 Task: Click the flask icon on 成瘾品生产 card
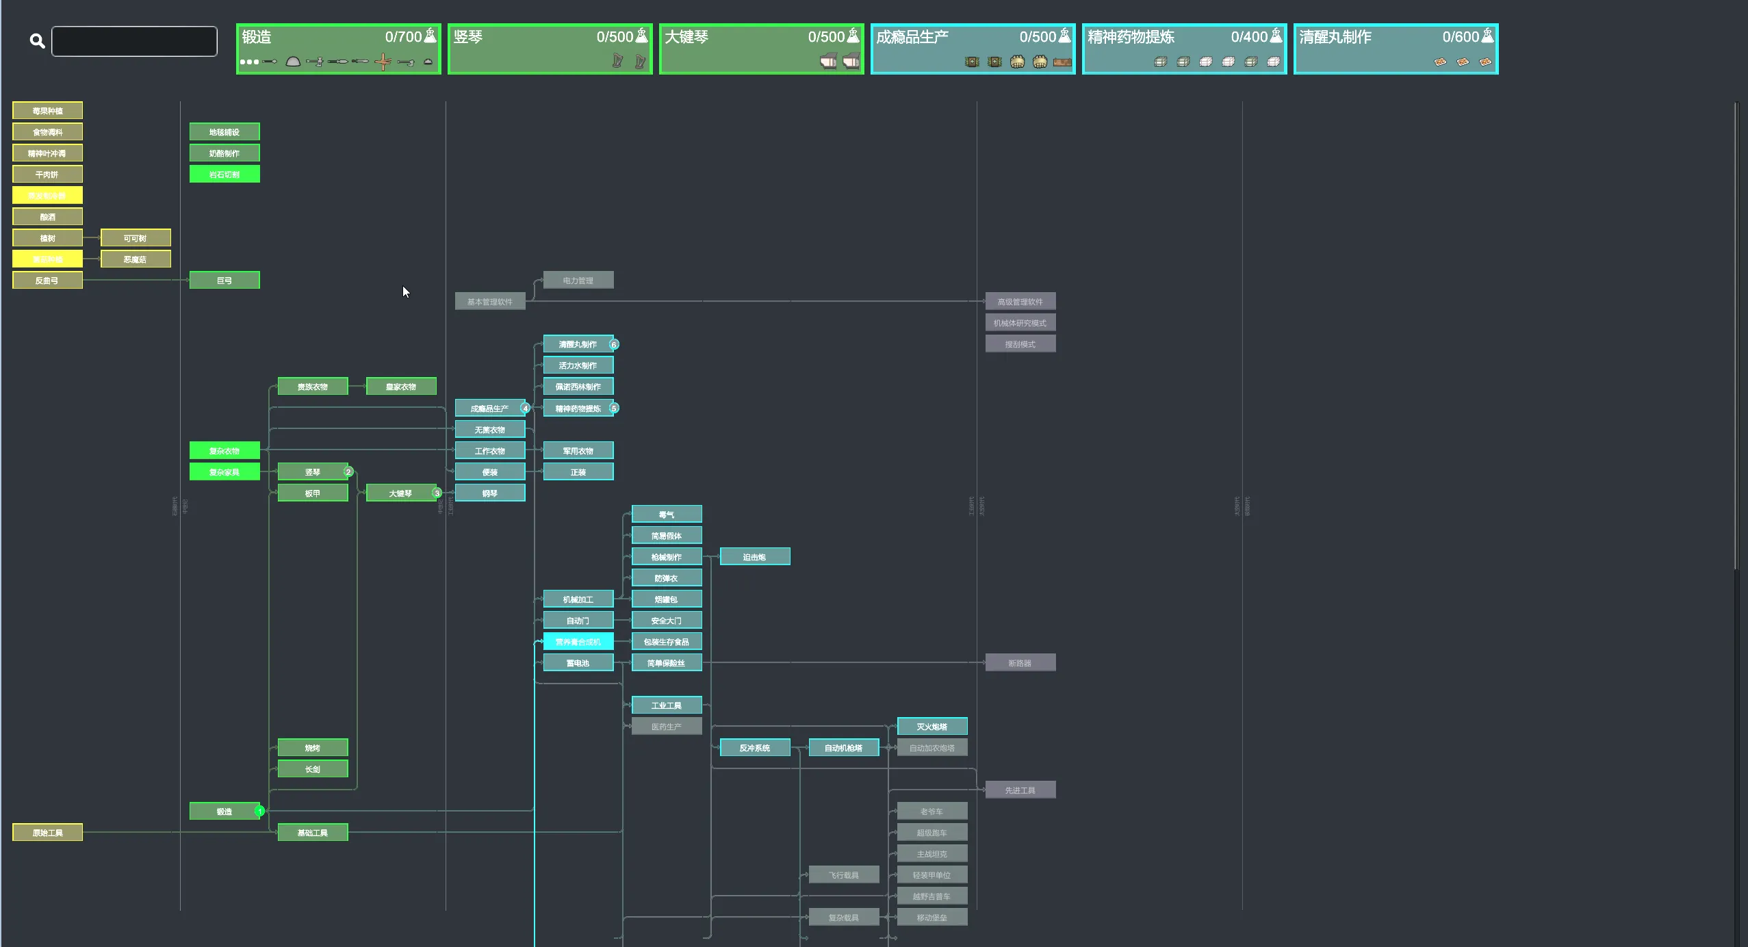[1064, 36]
